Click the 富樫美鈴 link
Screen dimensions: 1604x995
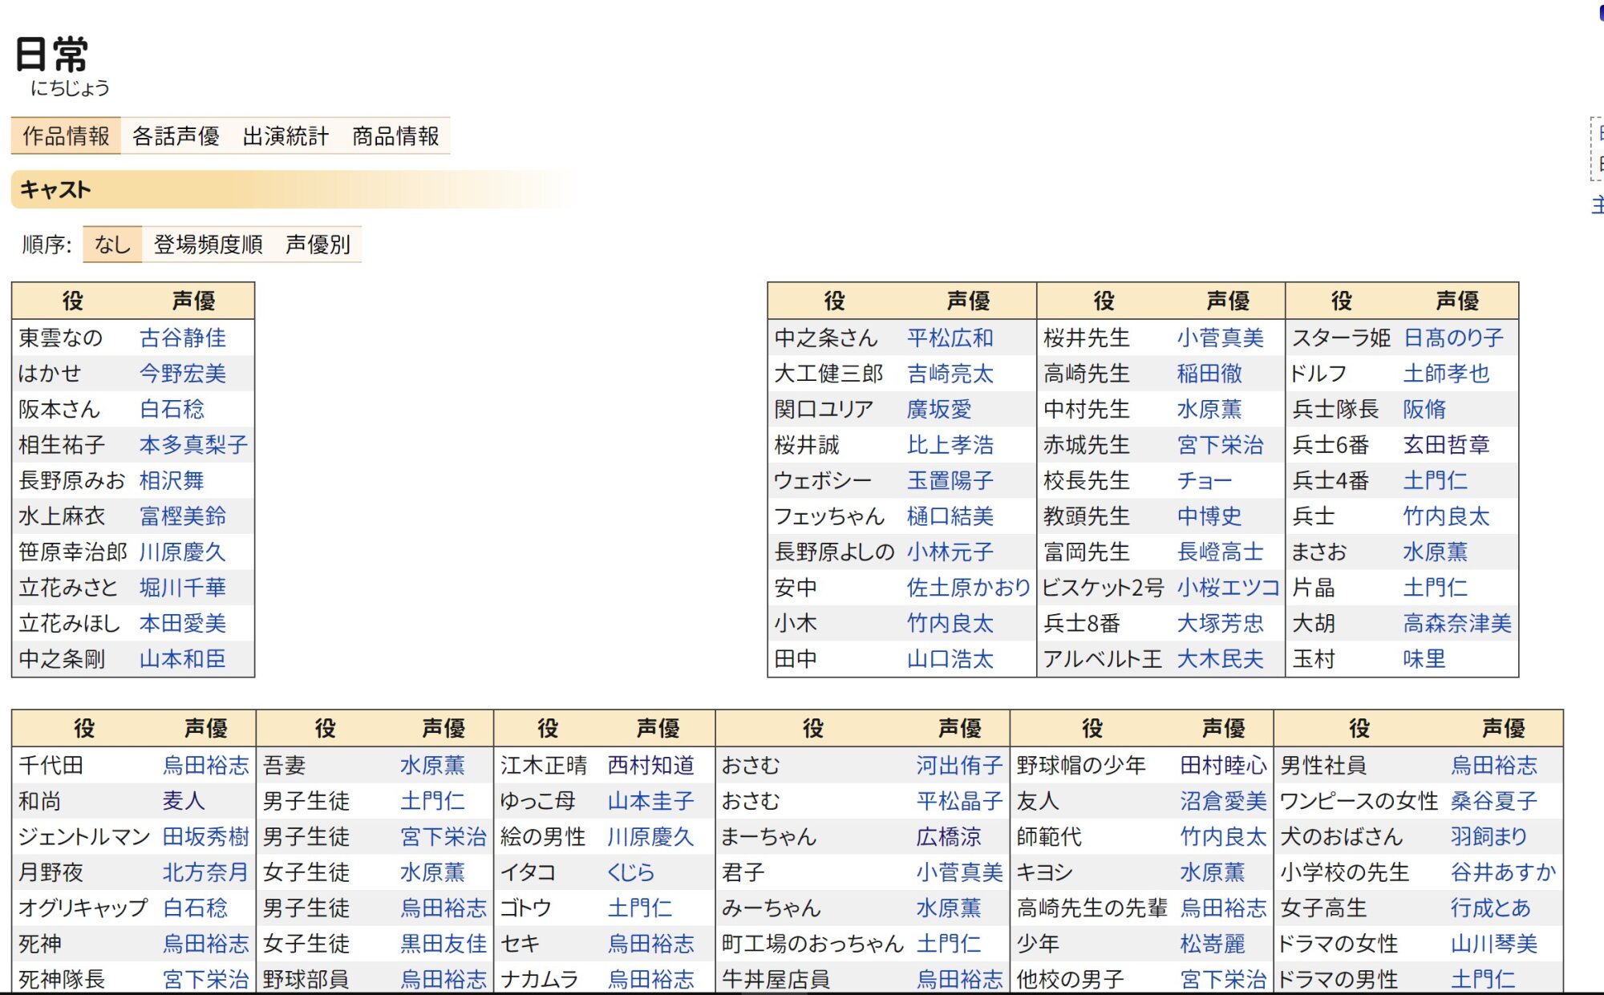183,516
